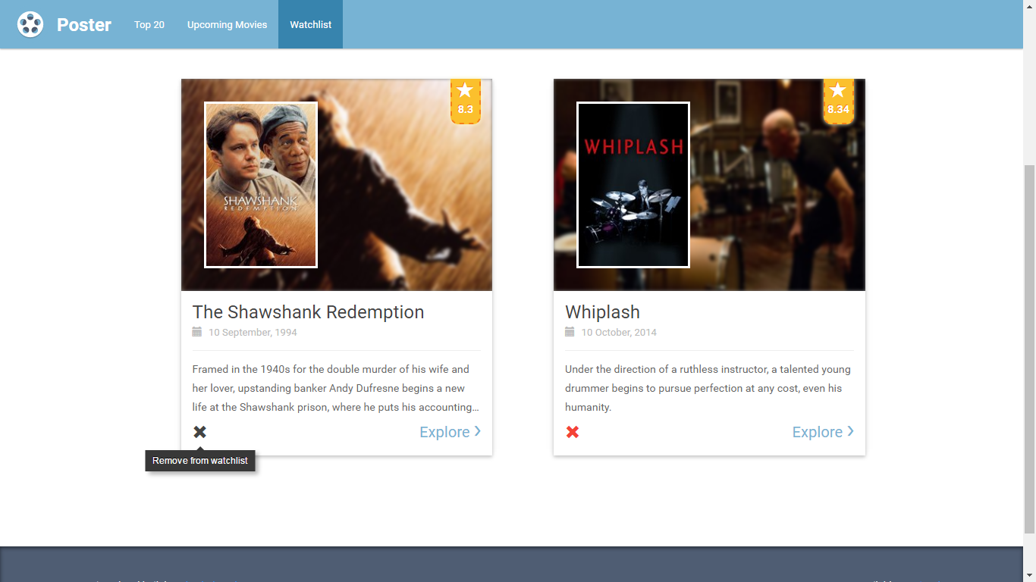Click the Shawshank Redemption poster thumbnail
This screenshot has width=1036, height=582.
(x=261, y=185)
